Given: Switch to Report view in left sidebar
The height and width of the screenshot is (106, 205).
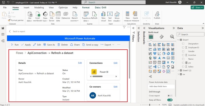Looking at the screenshot, I should (x=3, y=28).
